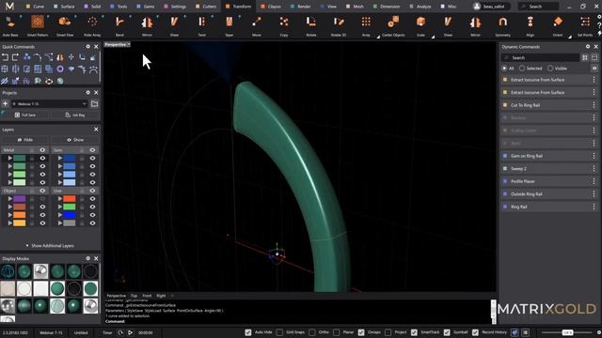Select the Twist tool

coord(201,25)
